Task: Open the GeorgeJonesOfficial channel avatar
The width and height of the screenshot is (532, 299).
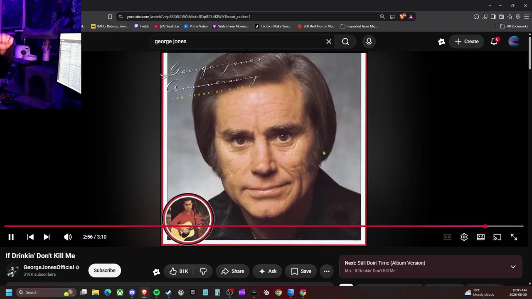Action: point(12,271)
